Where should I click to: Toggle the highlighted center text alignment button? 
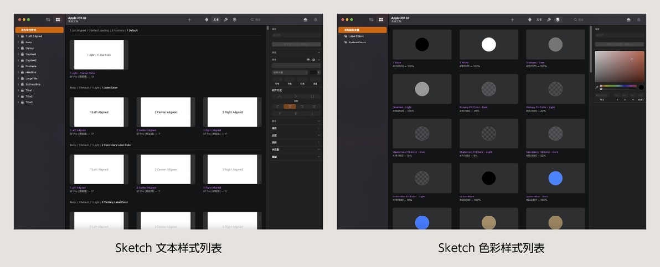tap(290, 106)
